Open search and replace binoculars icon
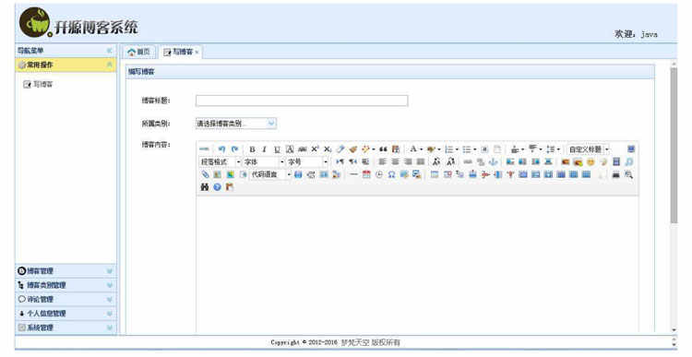The height and width of the screenshot is (357, 692). coord(204,187)
